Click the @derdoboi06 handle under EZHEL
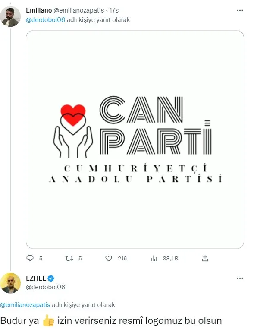Image resolution: width=276 pixels, height=329 pixels. (x=45, y=287)
